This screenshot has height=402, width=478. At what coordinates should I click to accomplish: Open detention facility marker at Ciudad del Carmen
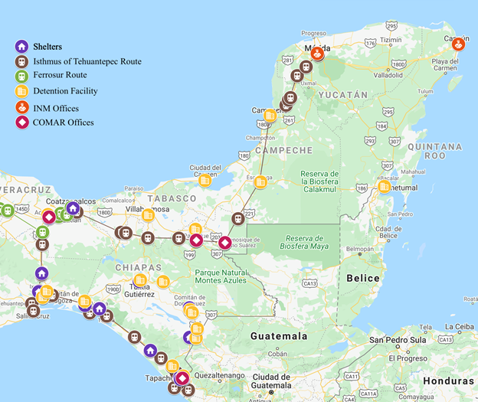(205, 180)
